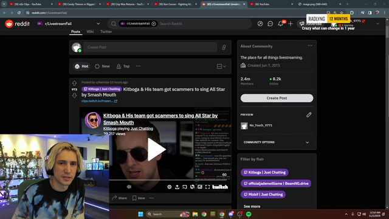
Task: Open the notifications bell
Action: click(x=280, y=24)
